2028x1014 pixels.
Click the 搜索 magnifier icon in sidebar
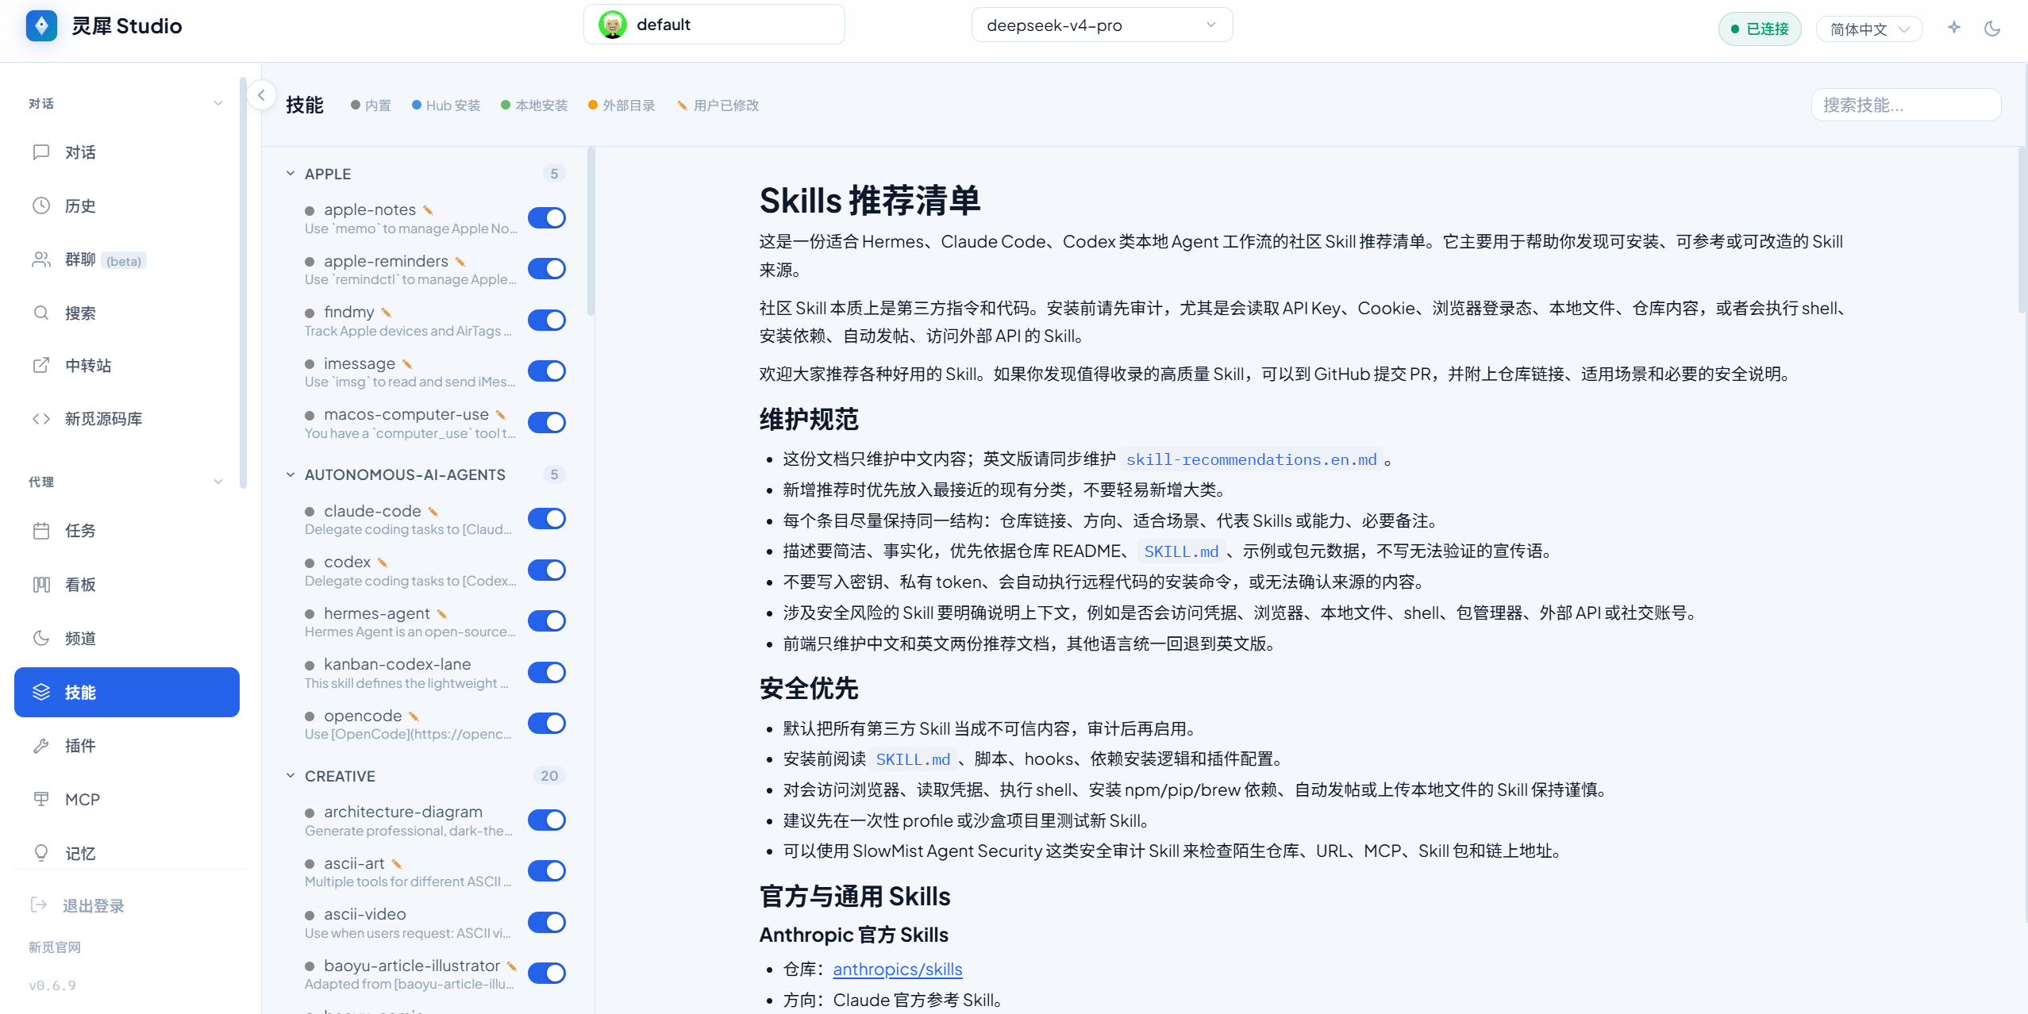point(41,313)
